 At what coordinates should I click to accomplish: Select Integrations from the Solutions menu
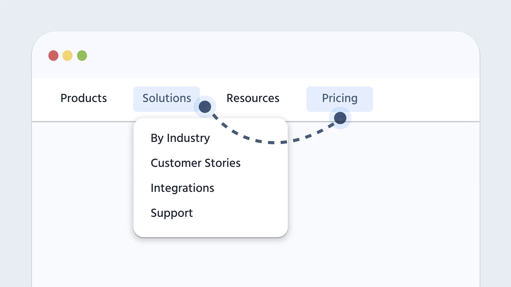(x=182, y=188)
